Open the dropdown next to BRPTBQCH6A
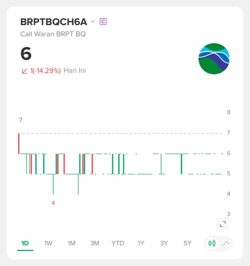Viewport: 250px width, 266px height. point(93,22)
